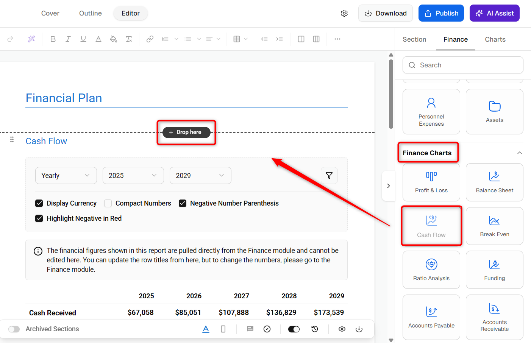Open the Charts tab in the side panel
Viewport: 531px width, 343px height.
coord(495,39)
